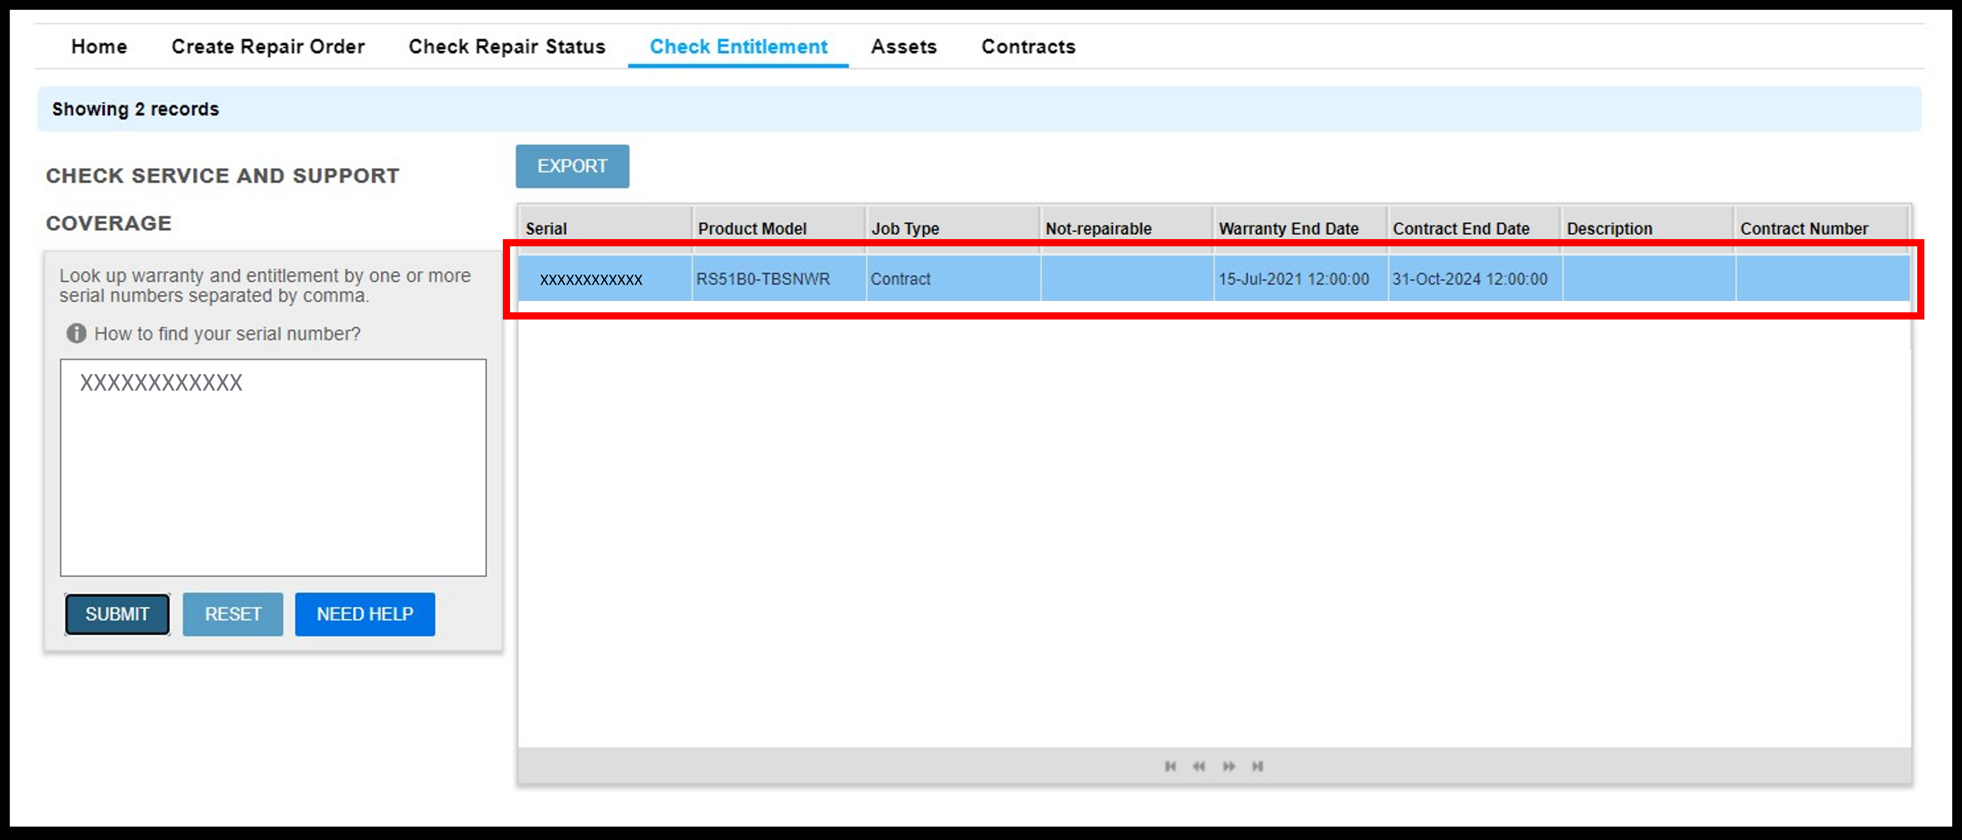The width and height of the screenshot is (1962, 840).
Task: Go to the previous page of results
Action: (1199, 766)
